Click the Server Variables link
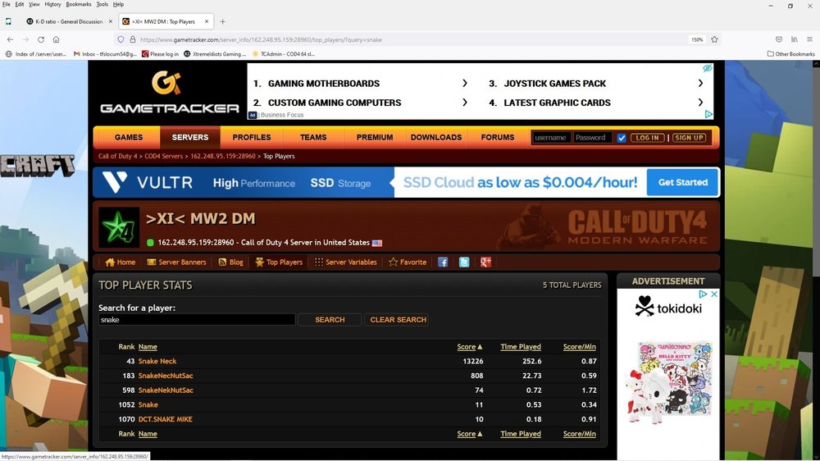Viewport: 820px width, 461px height. tap(346, 262)
